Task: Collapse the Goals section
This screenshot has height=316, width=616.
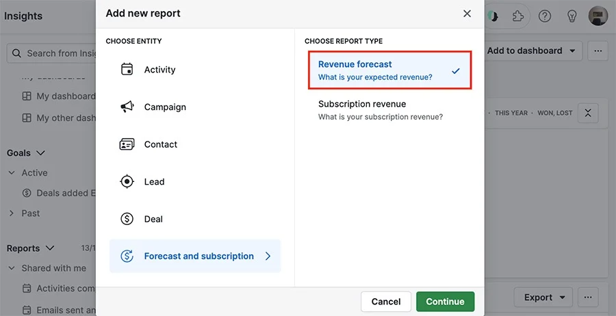Action: tap(40, 153)
